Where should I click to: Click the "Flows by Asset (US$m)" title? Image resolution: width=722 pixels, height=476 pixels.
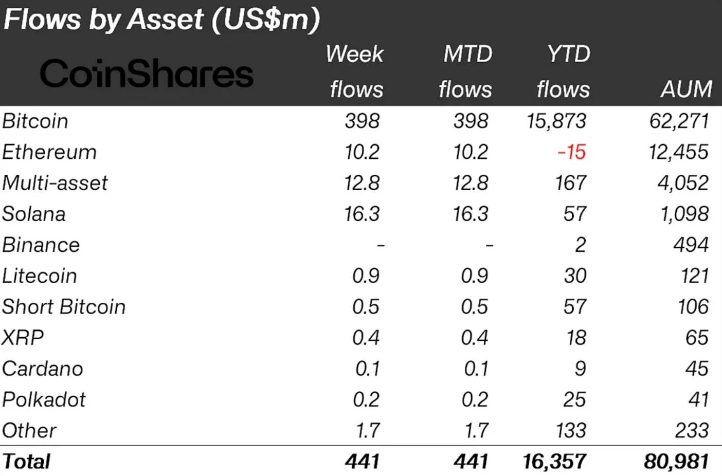[x=161, y=20]
